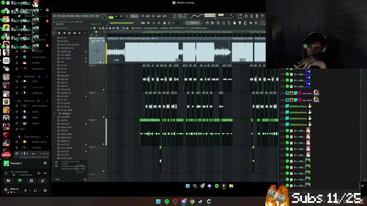Open the Pattern 1 selector dropdown

(x=195, y=23)
